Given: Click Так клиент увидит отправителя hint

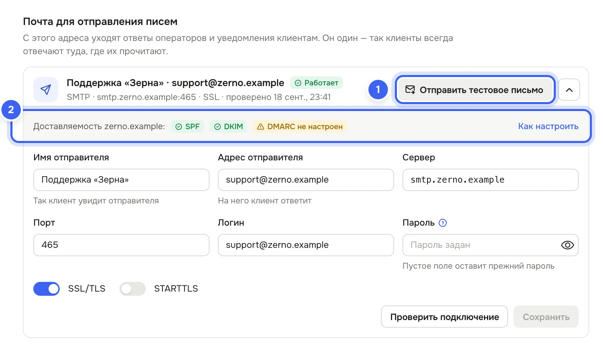Looking at the screenshot, I should pos(96,201).
